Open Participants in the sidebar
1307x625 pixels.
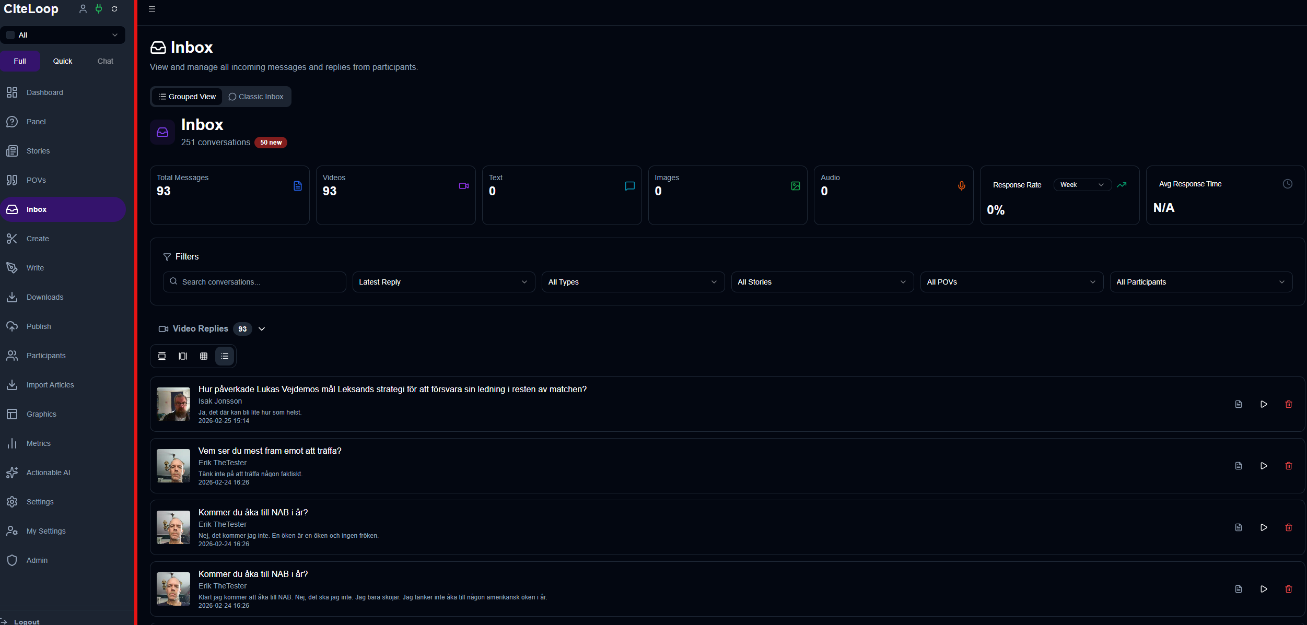pyautogui.click(x=63, y=356)
